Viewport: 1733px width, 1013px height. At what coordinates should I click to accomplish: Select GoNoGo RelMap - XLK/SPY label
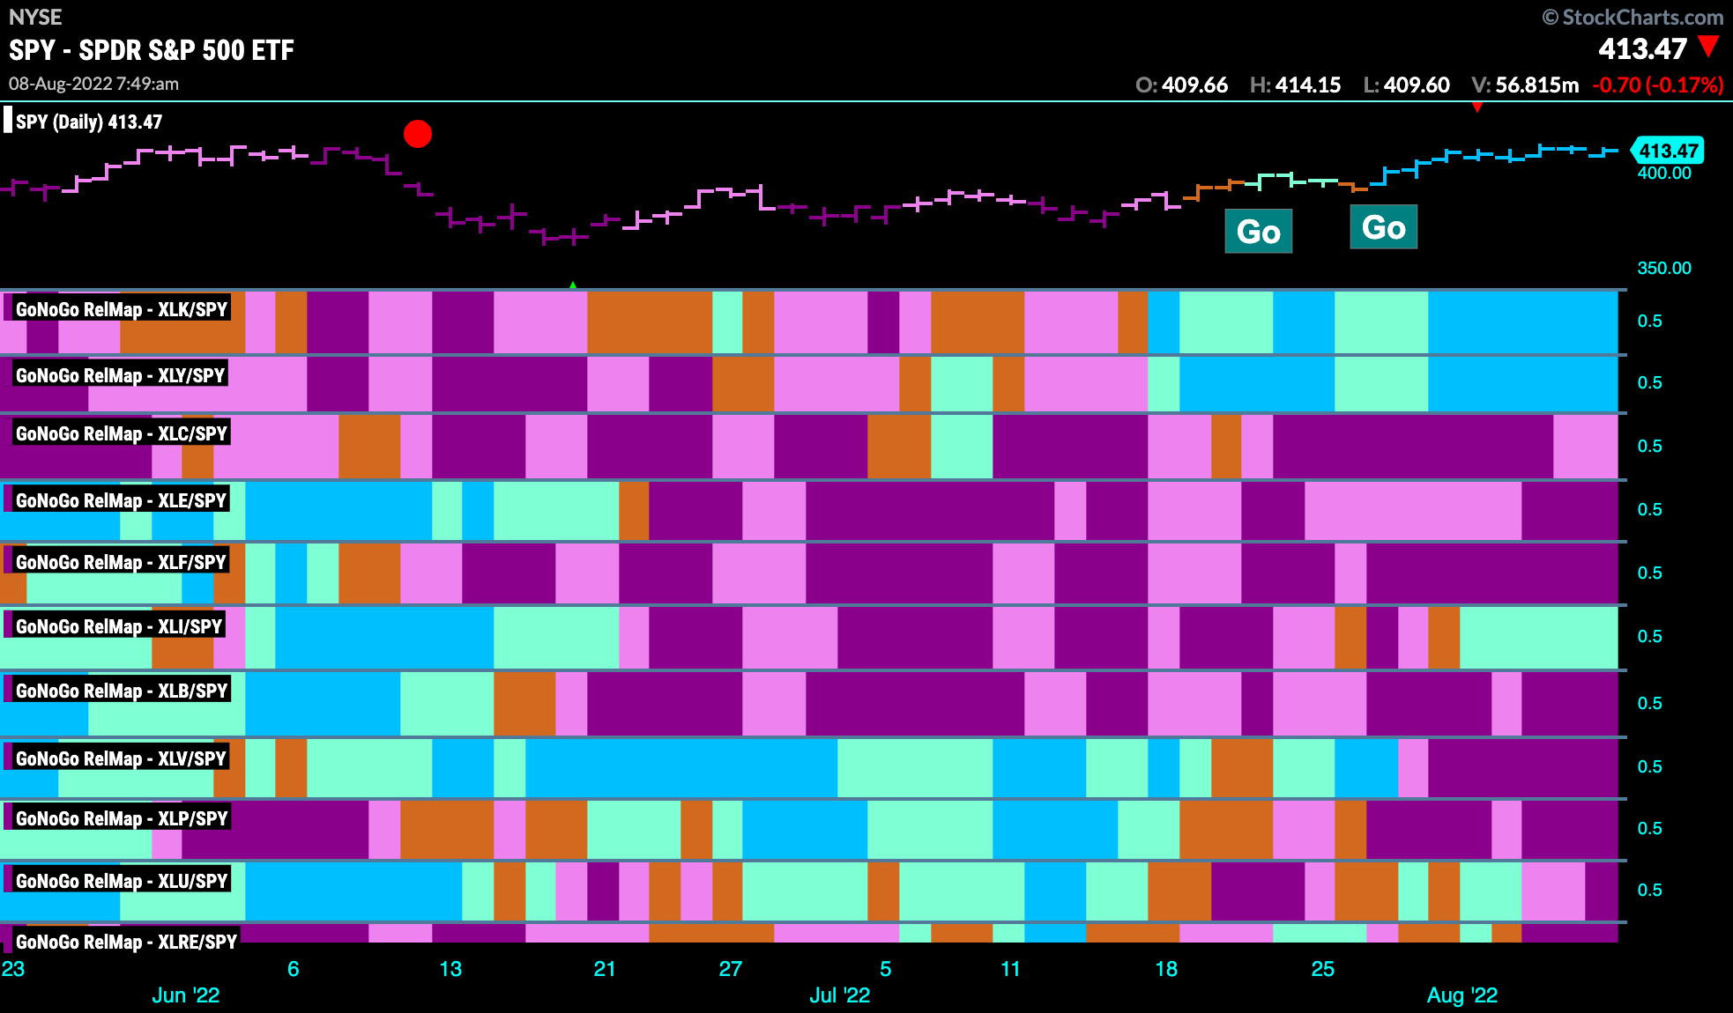pyautogui.click(x=122, y=309)
